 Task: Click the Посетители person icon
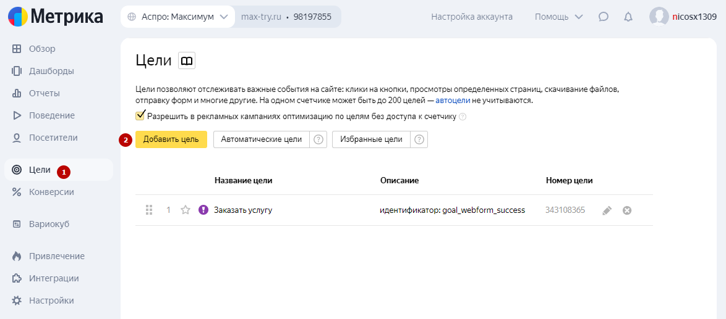17,138
